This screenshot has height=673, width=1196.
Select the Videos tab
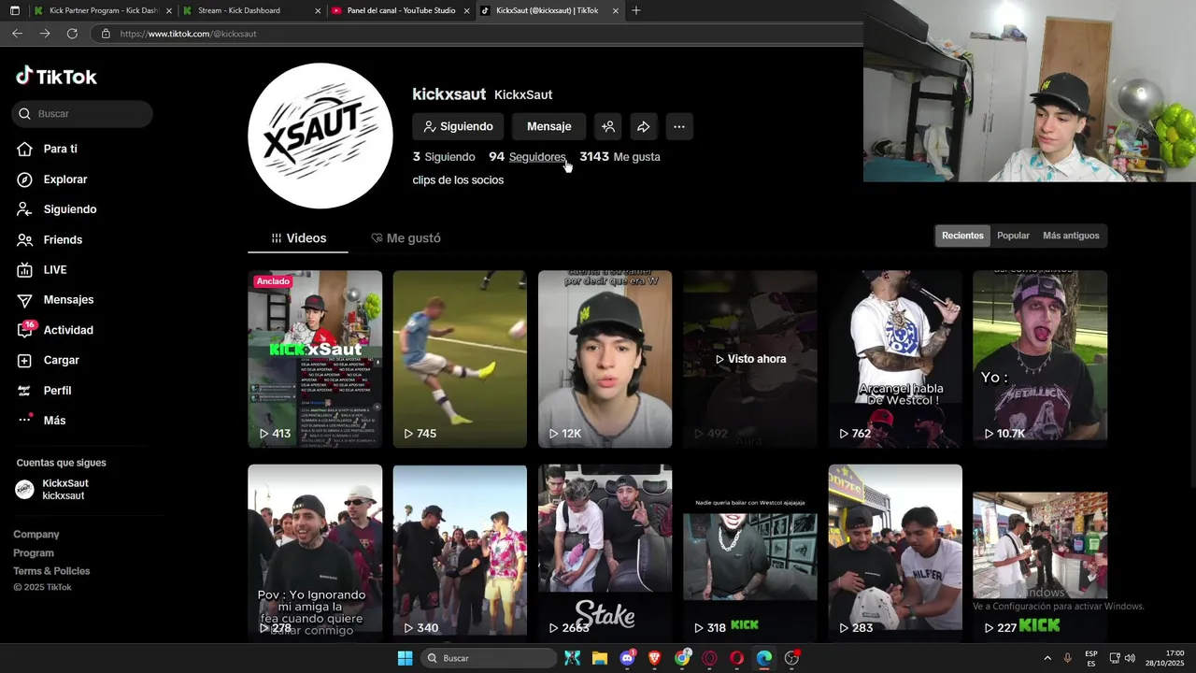[x=298, y=238]
